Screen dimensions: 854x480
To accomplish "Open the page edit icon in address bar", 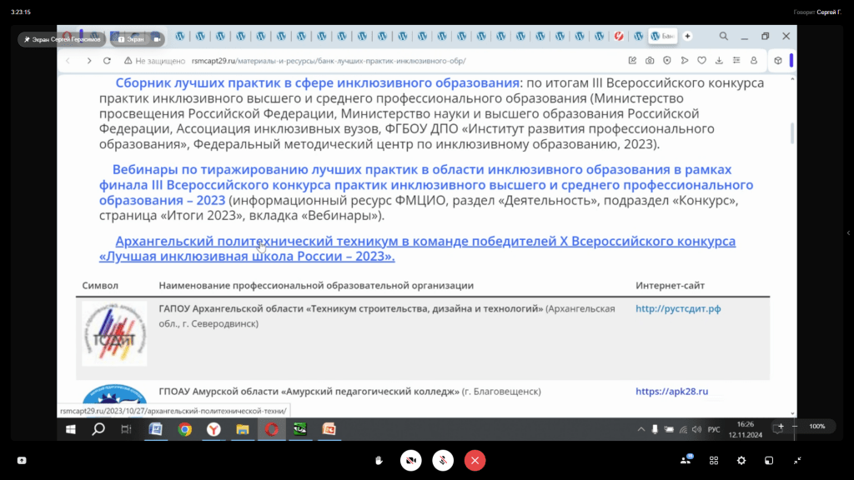I will (x=632, y=61).
